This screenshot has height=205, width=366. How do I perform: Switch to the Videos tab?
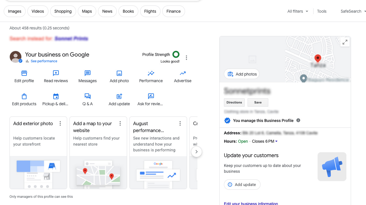(38, 11)
